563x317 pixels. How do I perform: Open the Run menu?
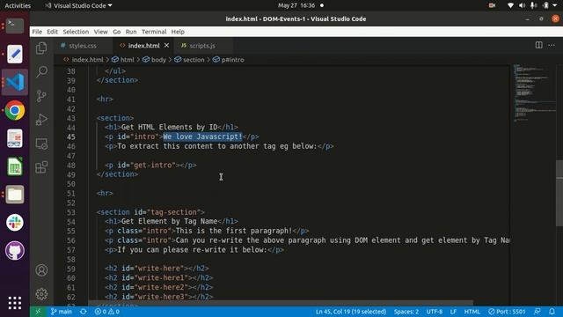tap(131, 32)
